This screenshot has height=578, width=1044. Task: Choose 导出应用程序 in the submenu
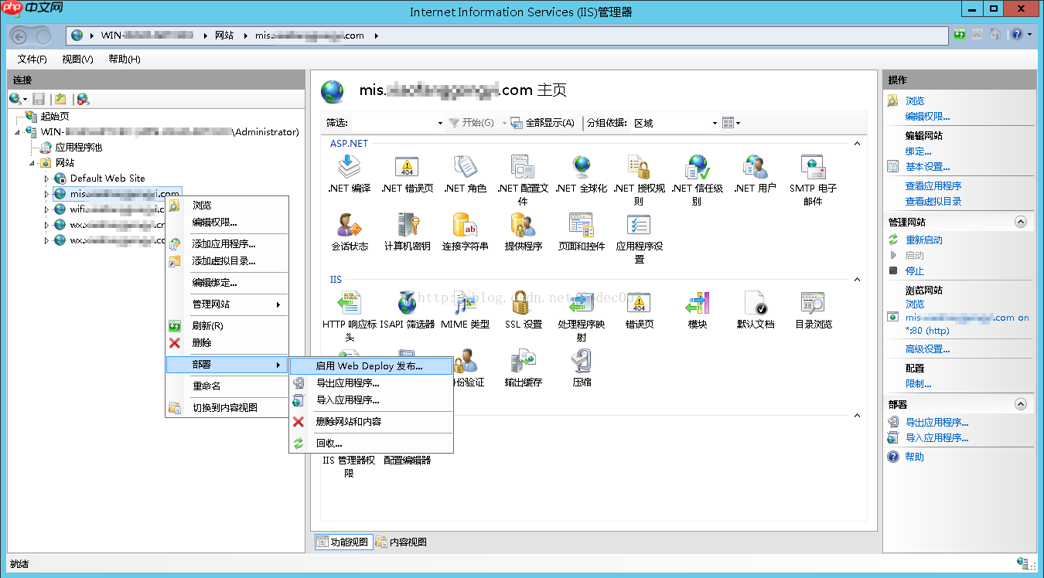(347, 383)
